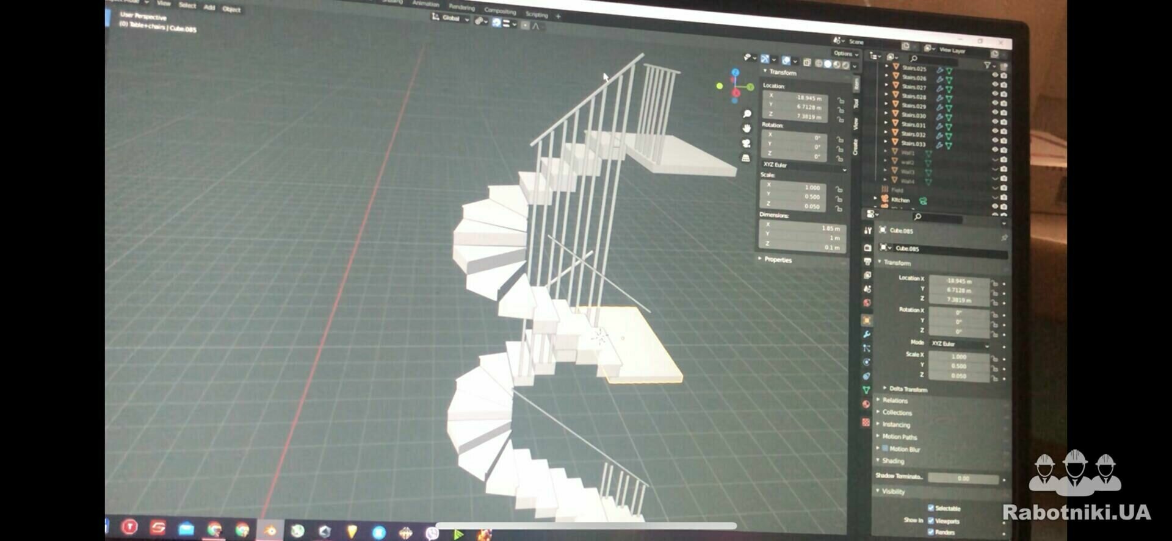Open the Options dropdown in viewport
The width and height of the screenshot is (1172, 541).
coord(845,54)
